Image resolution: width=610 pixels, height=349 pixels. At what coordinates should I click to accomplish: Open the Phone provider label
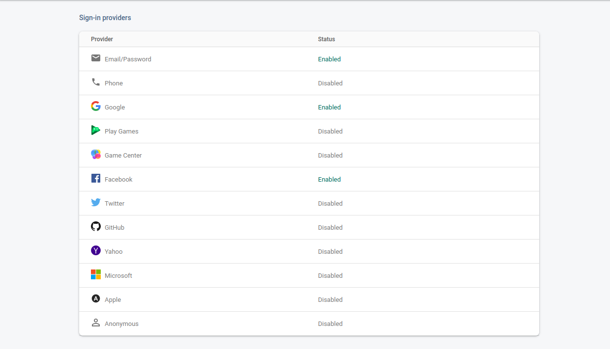(114, 83)
